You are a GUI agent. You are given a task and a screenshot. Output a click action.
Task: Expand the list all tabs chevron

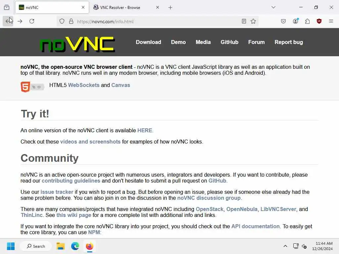click(x=273, y=7)
